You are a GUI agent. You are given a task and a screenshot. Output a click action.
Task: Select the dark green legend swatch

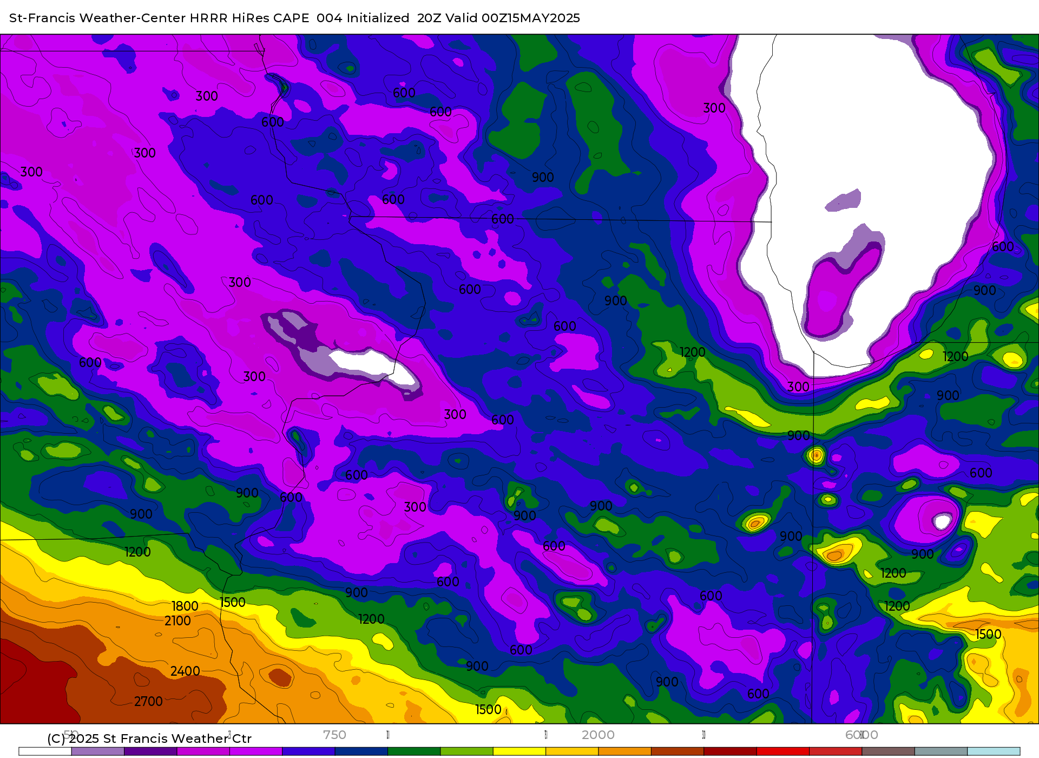pyautogui.click(x=414, y=752)
